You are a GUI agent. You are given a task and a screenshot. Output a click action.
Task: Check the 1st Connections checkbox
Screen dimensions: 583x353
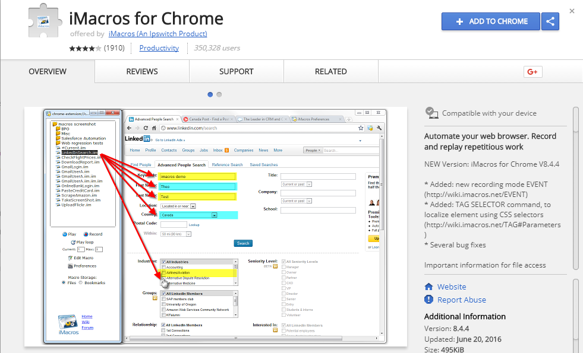tap(163, 330)
